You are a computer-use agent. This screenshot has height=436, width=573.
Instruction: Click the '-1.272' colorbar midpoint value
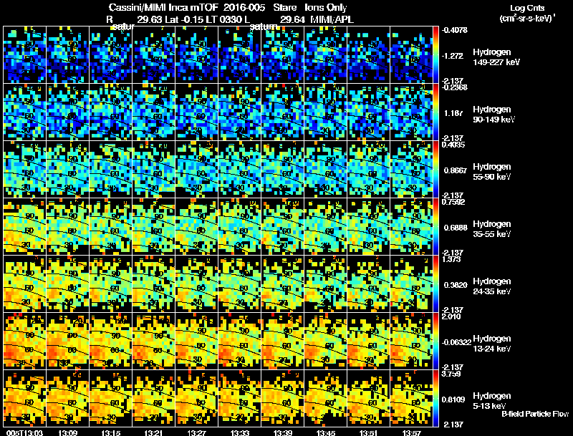click(453, 56)
